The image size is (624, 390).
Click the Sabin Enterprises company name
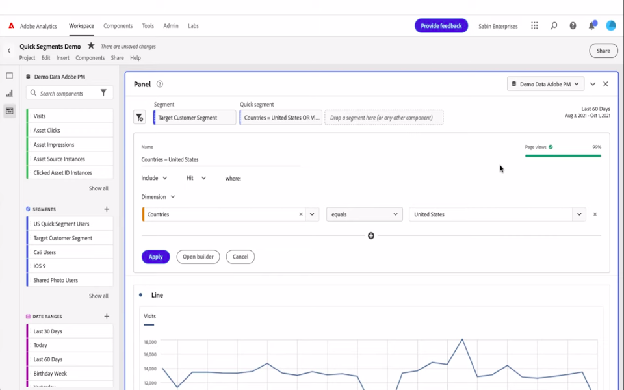[x=498, y=26]
